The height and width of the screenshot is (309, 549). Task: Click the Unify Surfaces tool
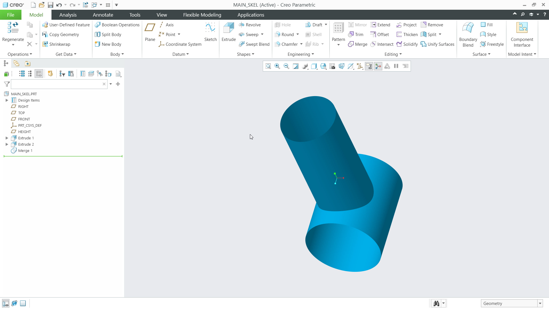click(437, 44)
